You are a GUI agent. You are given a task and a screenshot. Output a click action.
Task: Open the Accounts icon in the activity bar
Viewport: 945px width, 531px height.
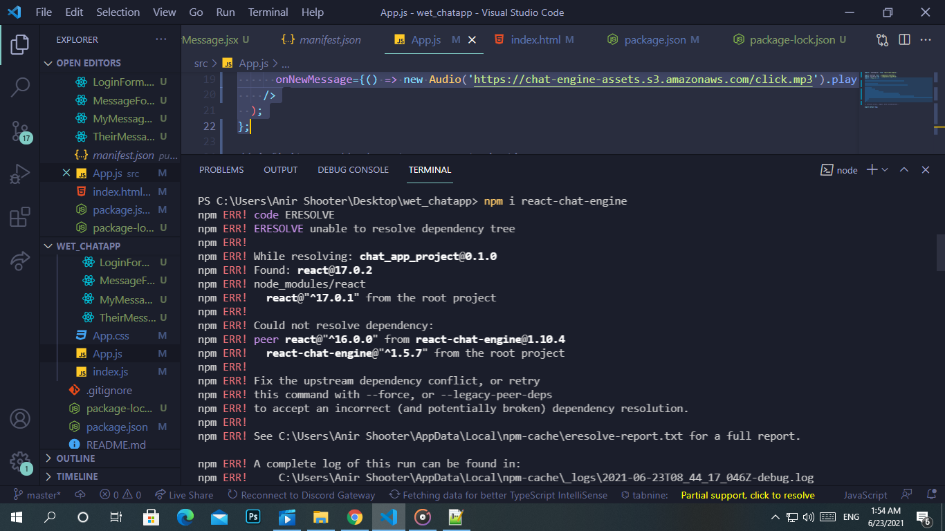[x=19, y=418]
